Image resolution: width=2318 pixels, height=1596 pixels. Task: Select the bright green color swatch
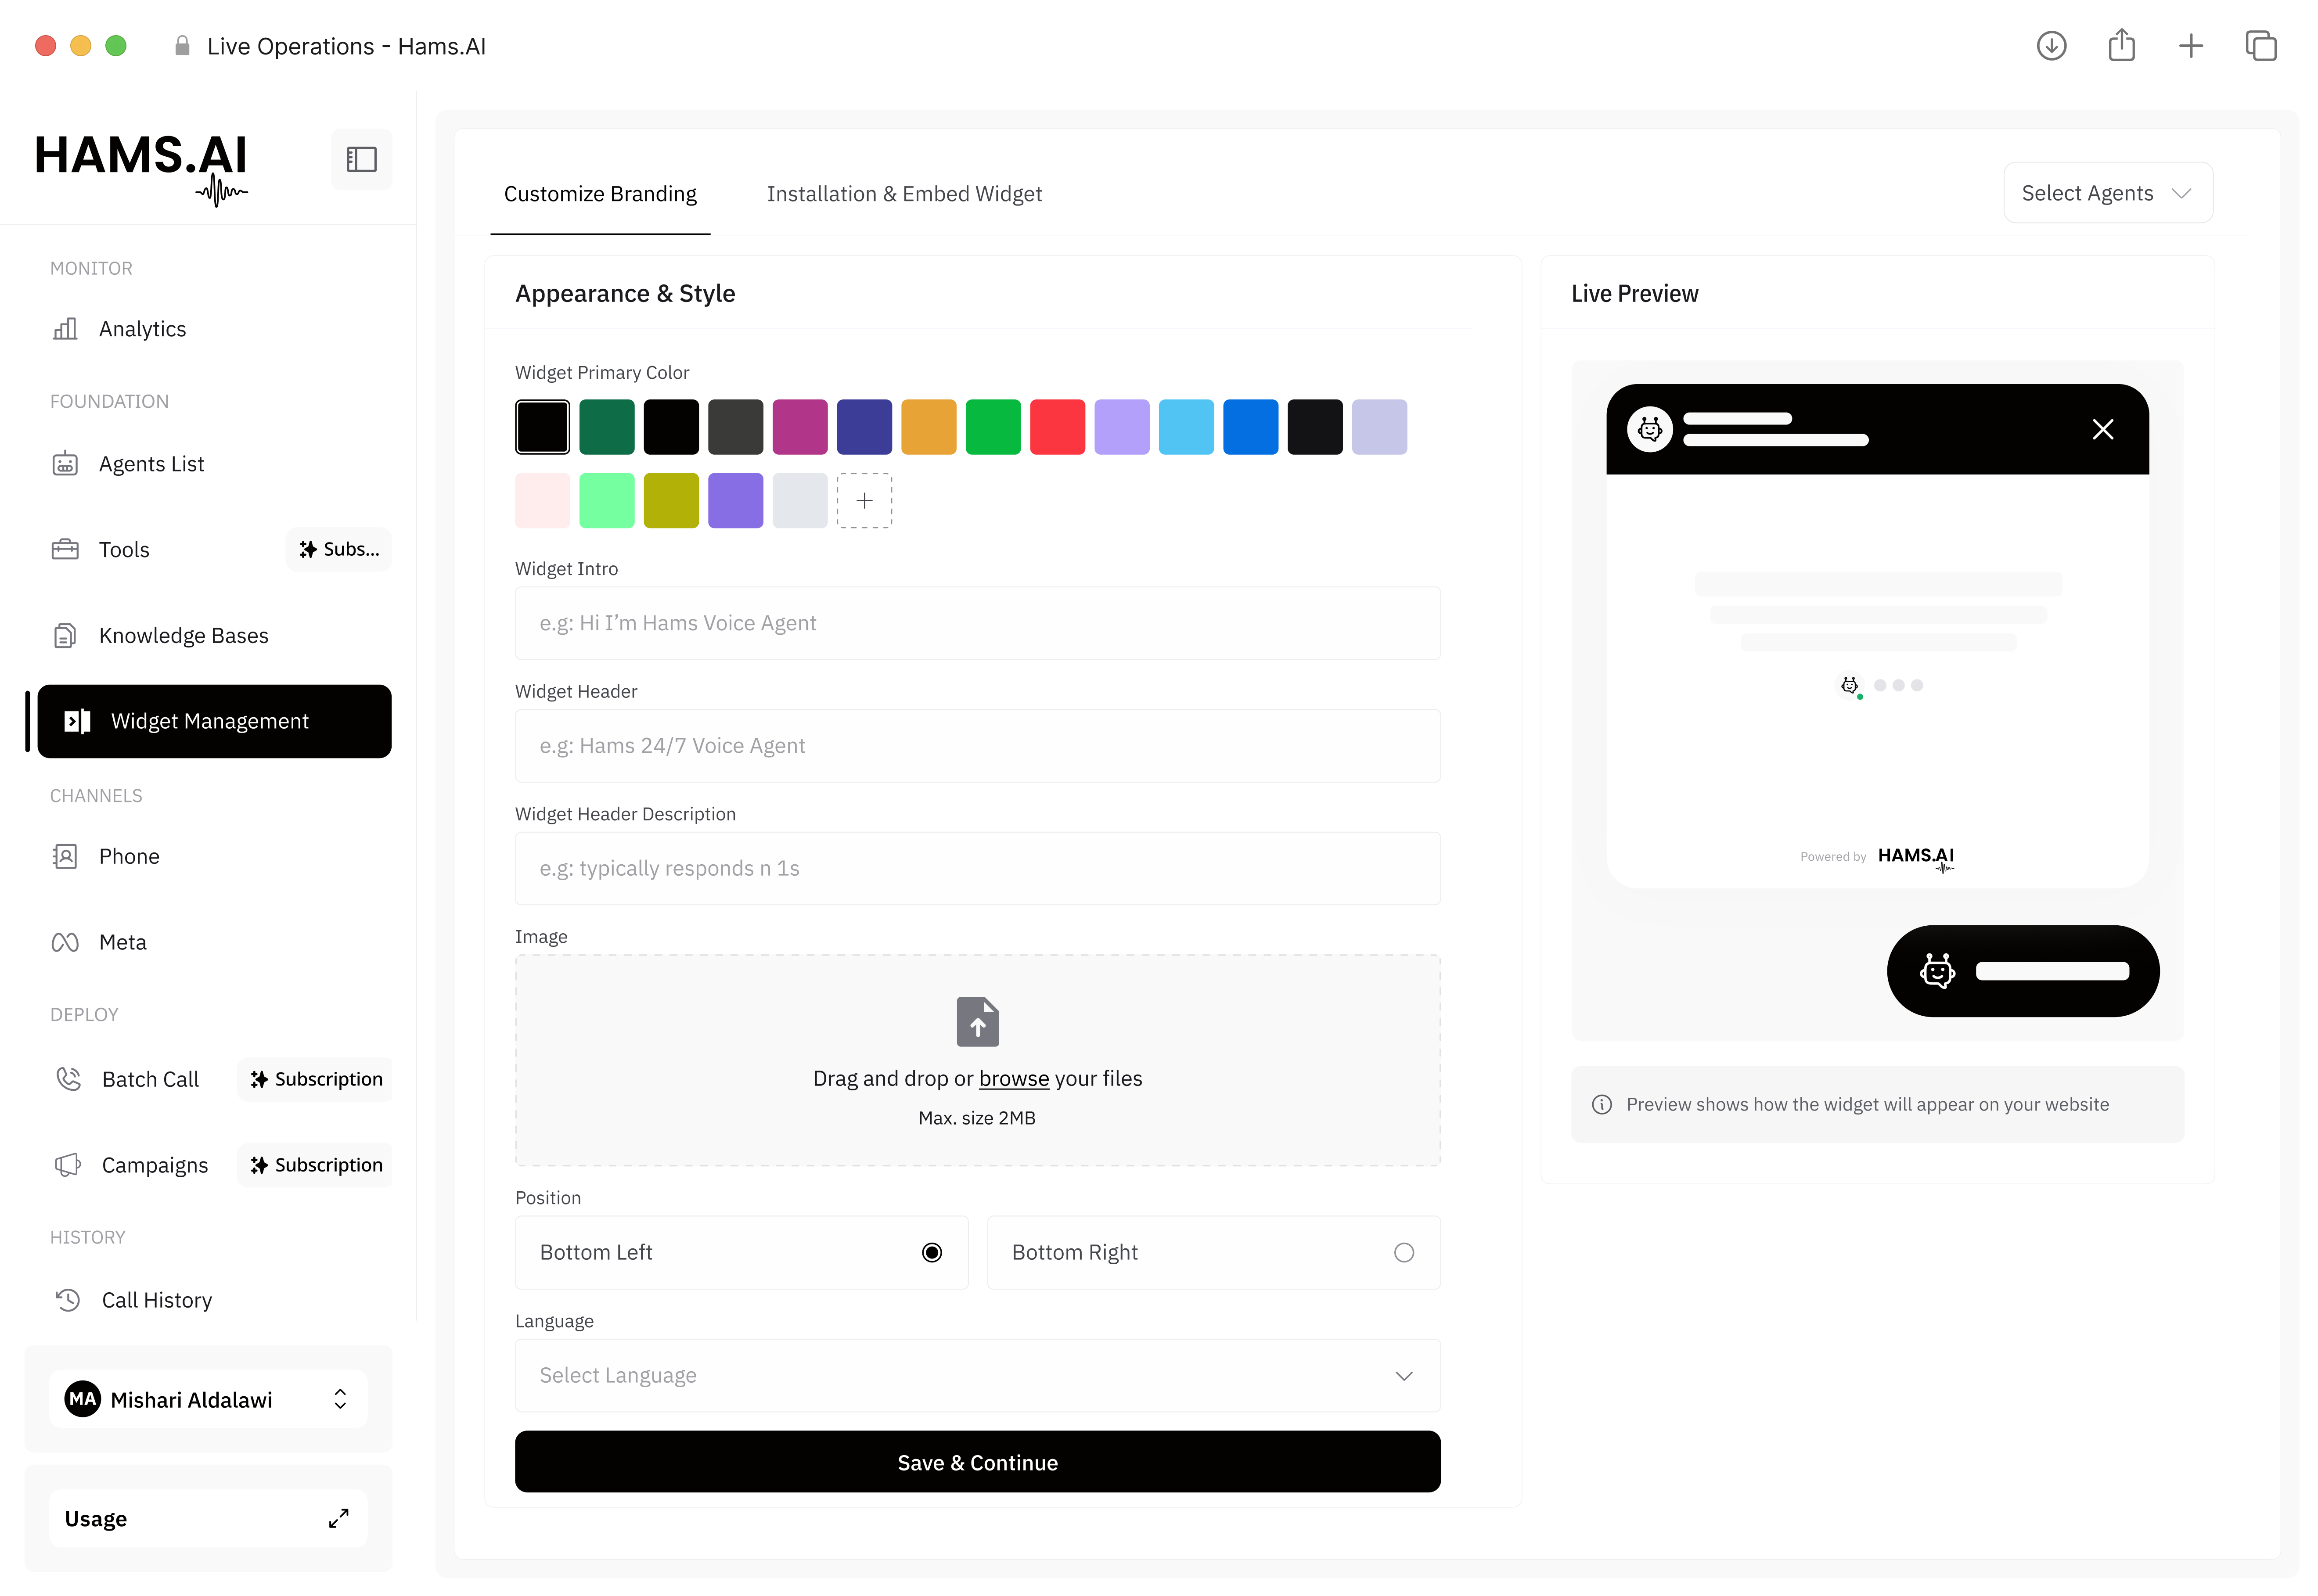(993, 427)
